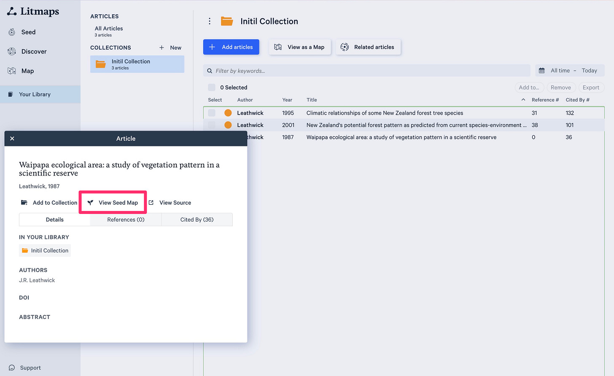This screenshot has height=376, width=614.
Task: Click View as a Map button
Action: 300,47
